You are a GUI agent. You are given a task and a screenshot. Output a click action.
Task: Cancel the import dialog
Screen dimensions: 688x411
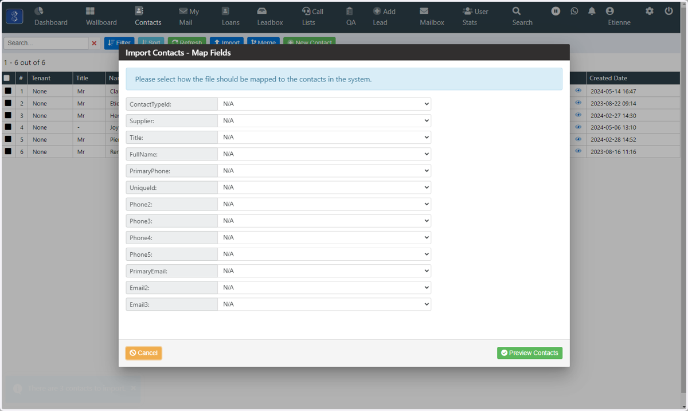[x=143, y=353]
